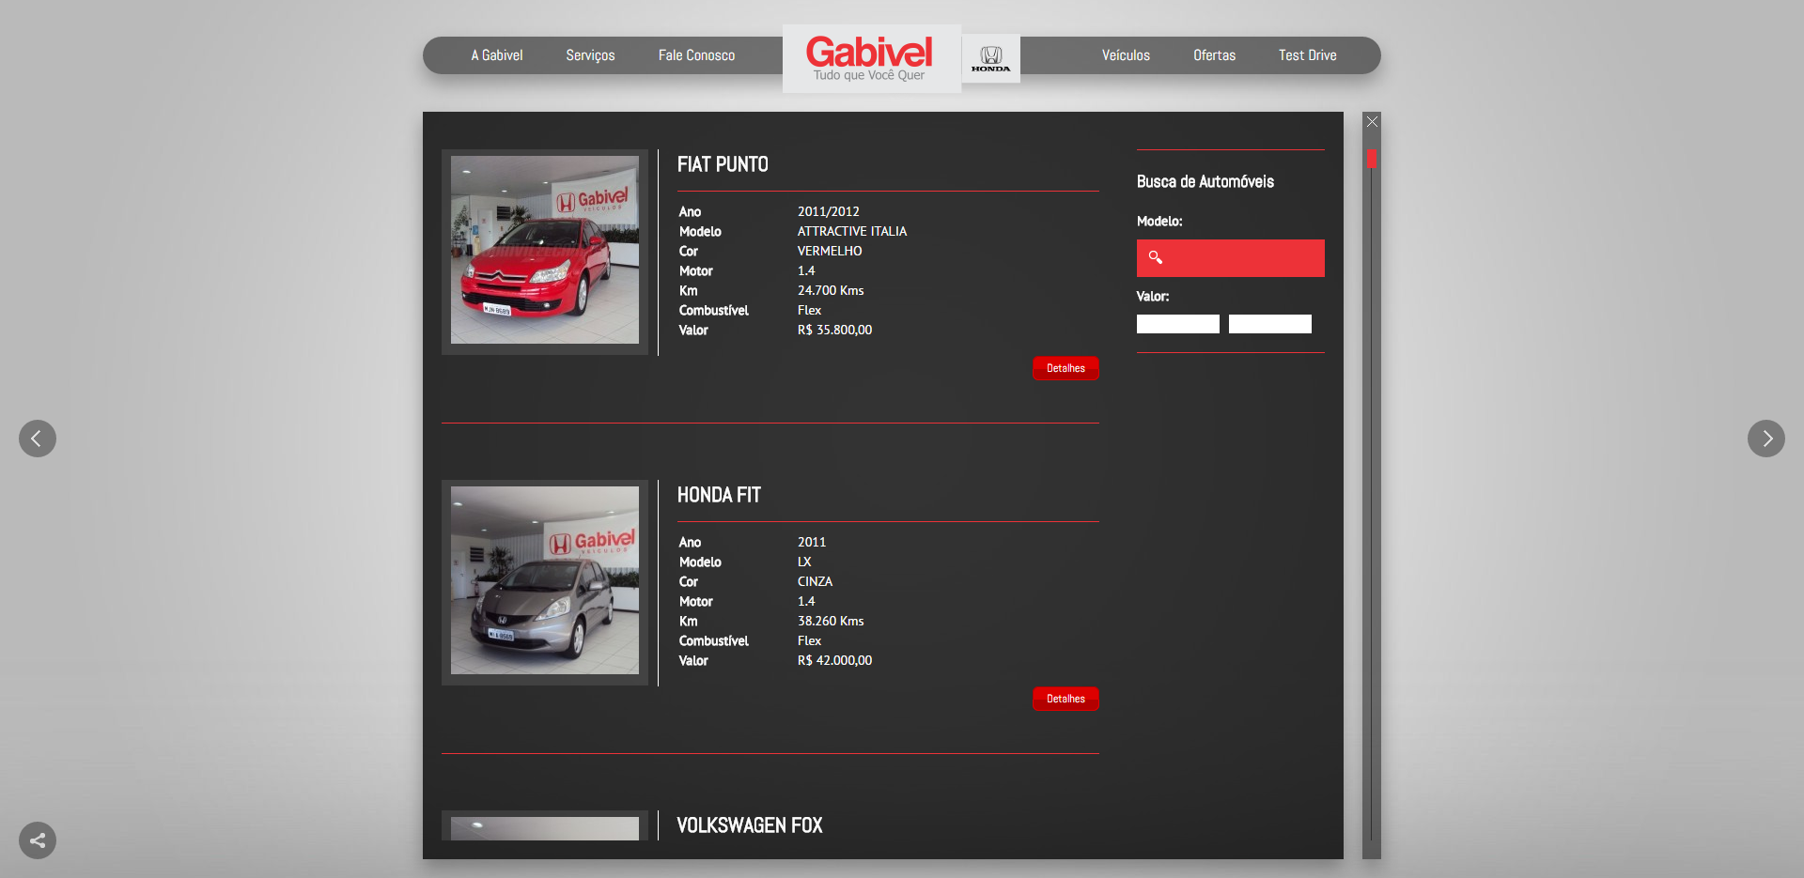The width and height of the screenshot is (1804, 878).
Task: Click the ATTRACTIVE ITALIA model value
Action: 852,231
